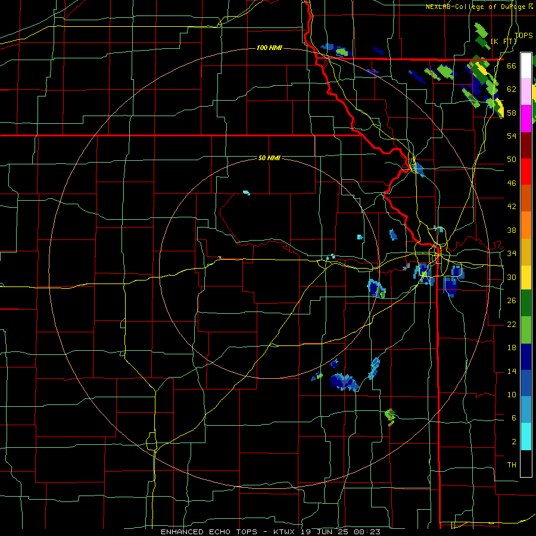Select the bright red legend swatch

pyautogui.click(x=526, y=172)
